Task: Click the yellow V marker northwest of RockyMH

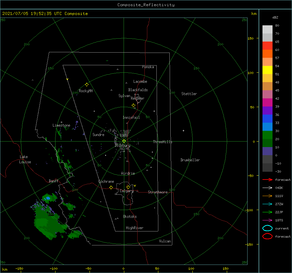Action: [67, 79]
